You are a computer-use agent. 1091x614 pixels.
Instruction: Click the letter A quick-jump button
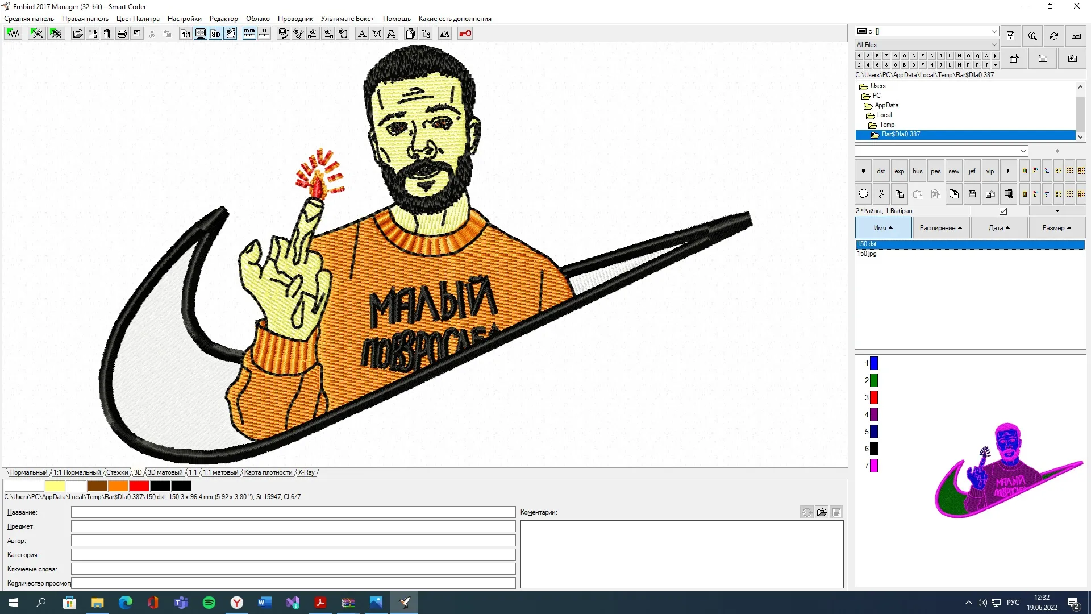click(x=905, y=56)
